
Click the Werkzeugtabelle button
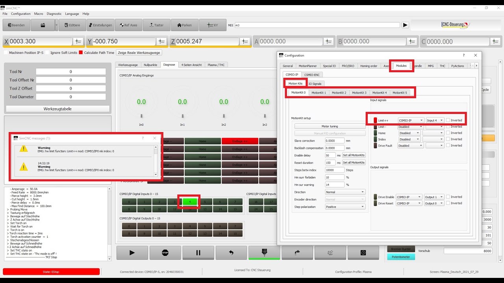tap(57, 109)
